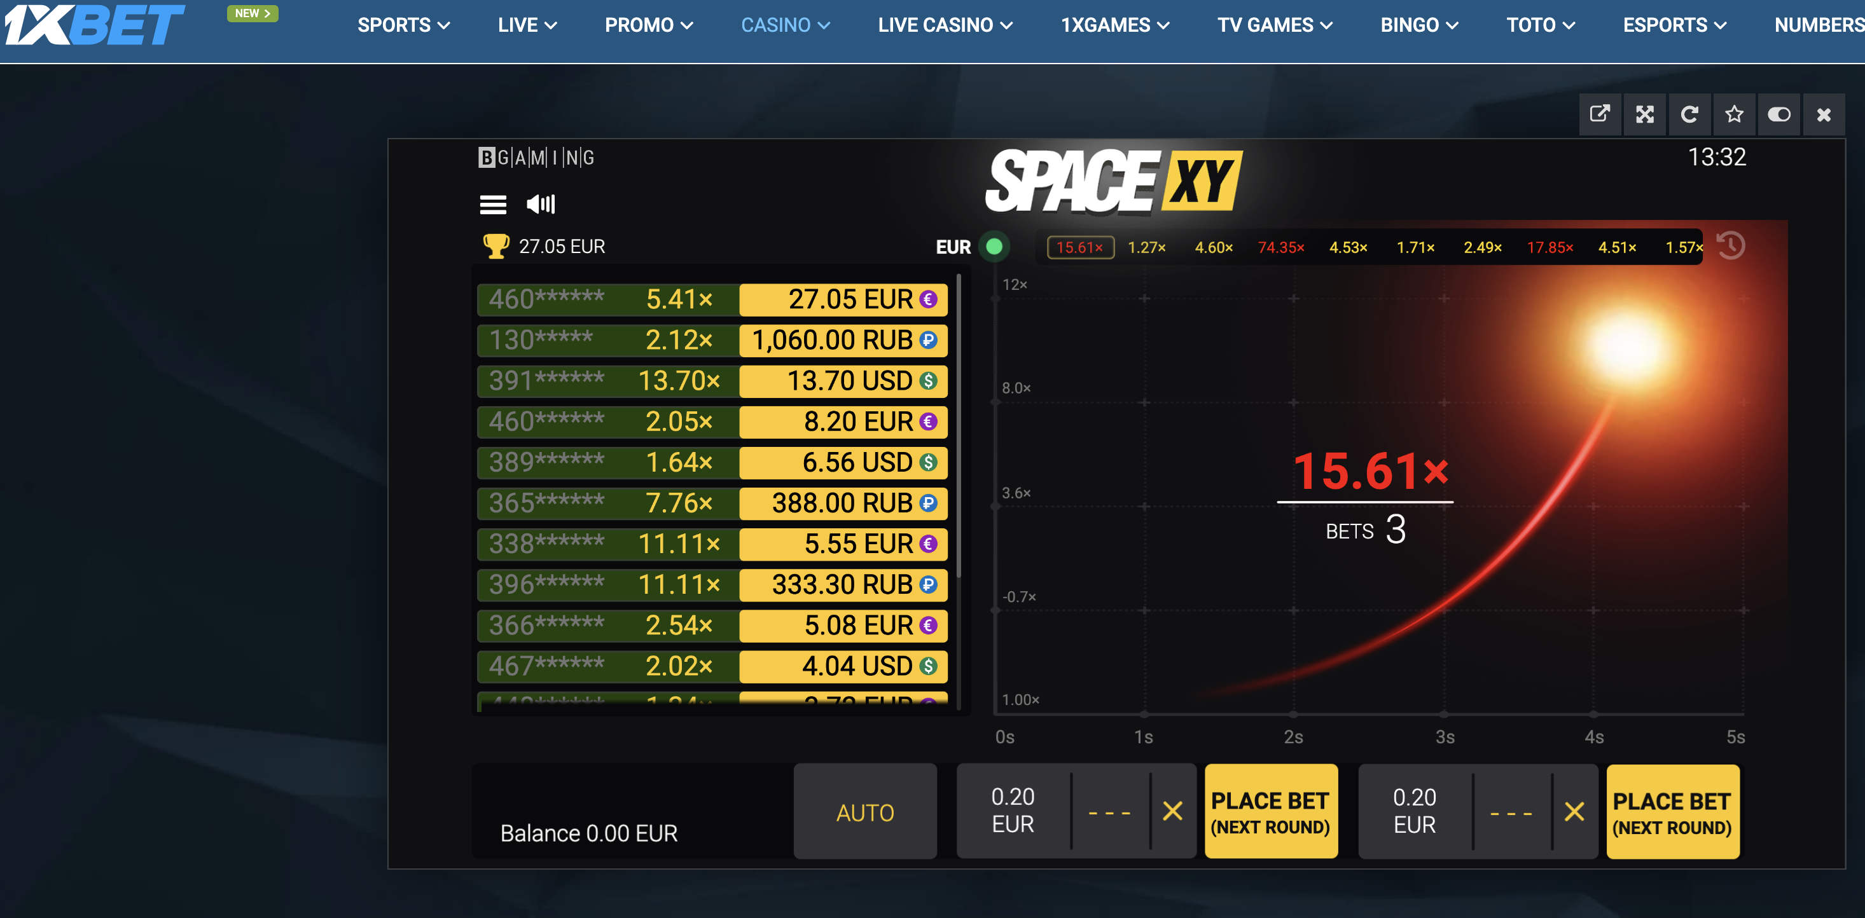Viewport: 1865px width, 918px height.
Task: Select the CASINO menu item
Action: [785, 25]
